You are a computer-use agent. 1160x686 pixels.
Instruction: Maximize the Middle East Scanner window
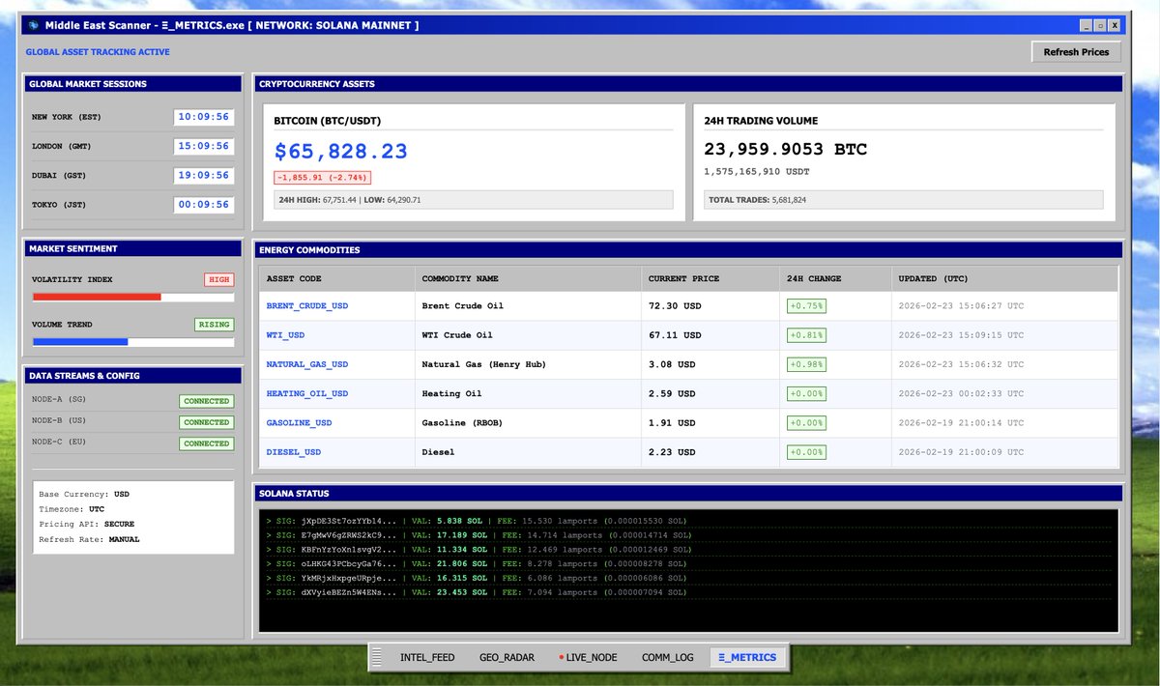(x=1101, y=25)
